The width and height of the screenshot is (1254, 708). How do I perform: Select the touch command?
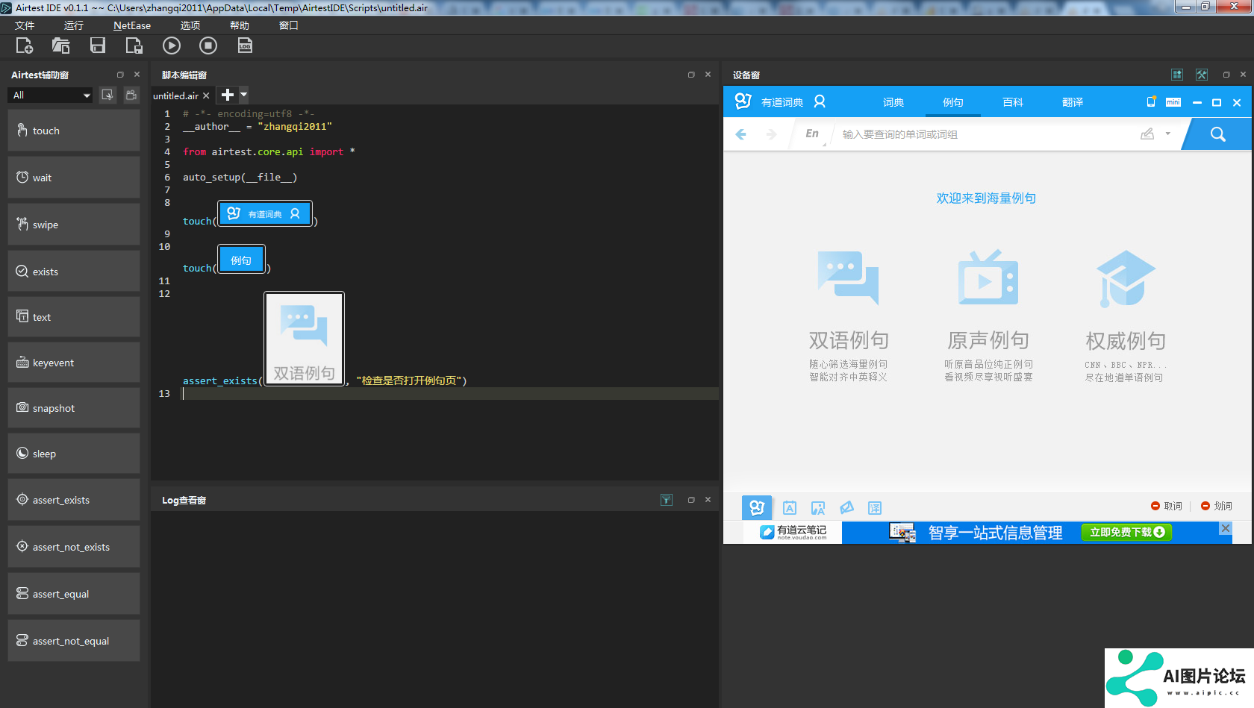(74, 131)
